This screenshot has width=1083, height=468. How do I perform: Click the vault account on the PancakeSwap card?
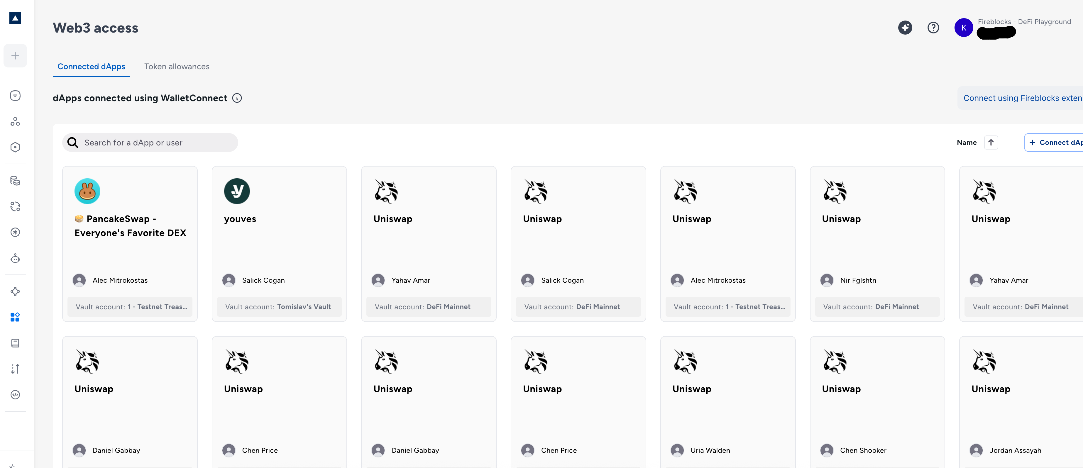(x=130, y=307)
